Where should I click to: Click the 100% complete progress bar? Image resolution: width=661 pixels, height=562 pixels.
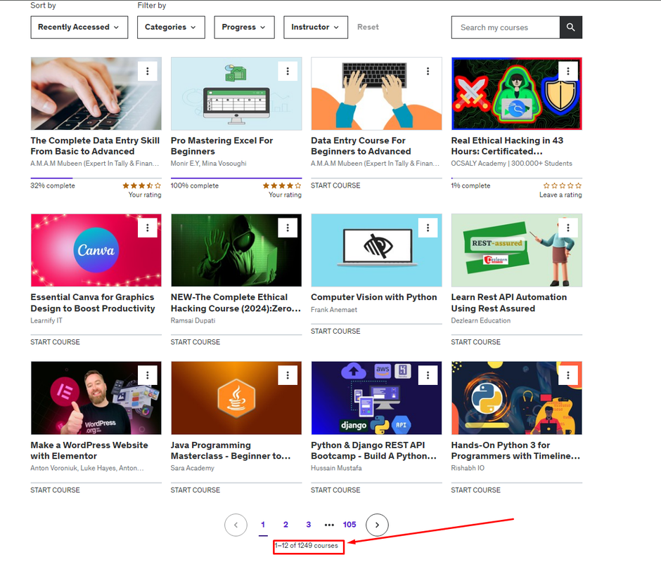pos(236,178)
